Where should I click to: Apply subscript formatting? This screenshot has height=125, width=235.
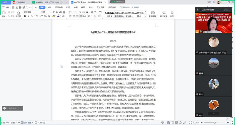click(45, 16)
